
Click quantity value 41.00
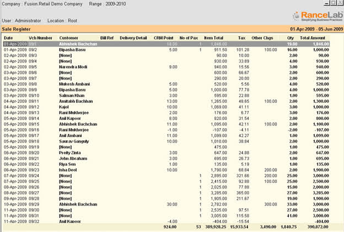(292, 215)
